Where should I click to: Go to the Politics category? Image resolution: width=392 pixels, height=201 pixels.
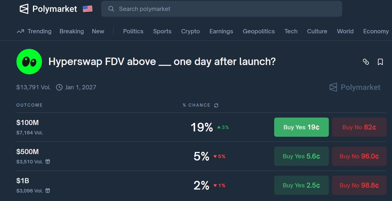pos(133,31)
